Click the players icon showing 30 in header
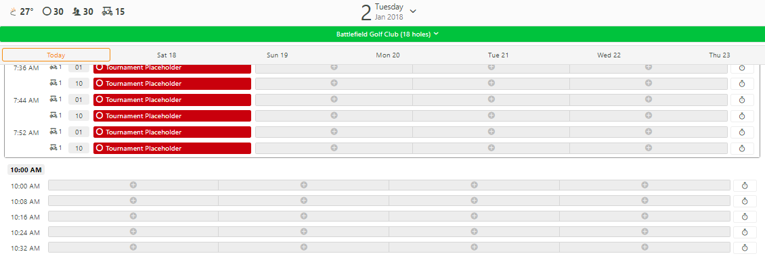The height and width of the screenshot is (256, 765). click(x=76, y=11)
